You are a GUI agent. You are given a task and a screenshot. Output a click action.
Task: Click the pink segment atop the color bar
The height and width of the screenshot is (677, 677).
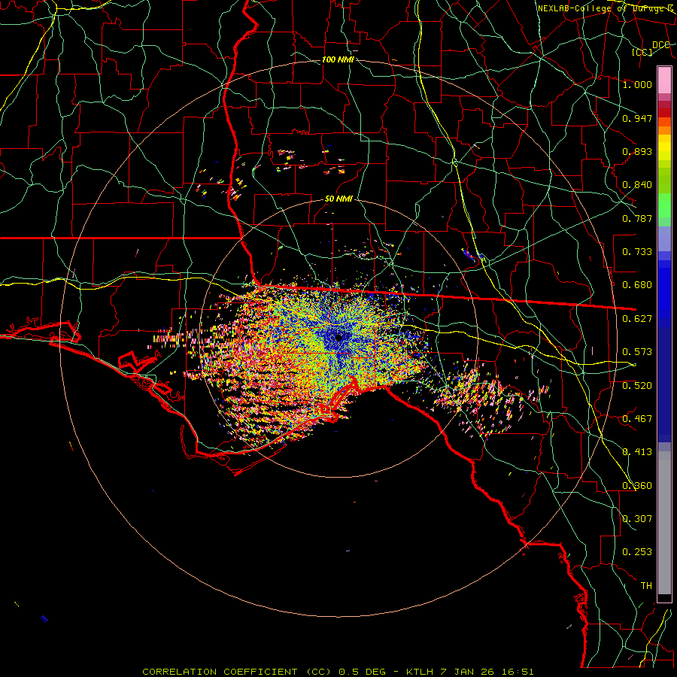(x=664, y=80)
